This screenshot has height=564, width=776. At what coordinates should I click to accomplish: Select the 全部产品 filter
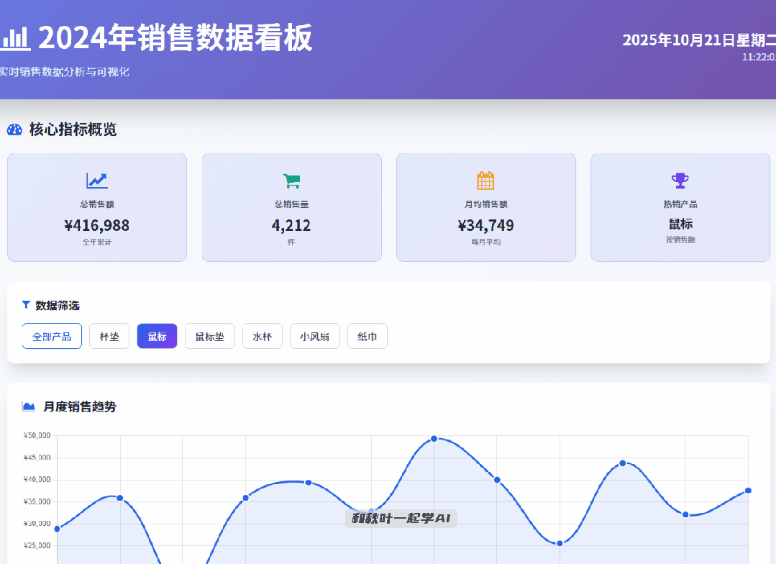pyautogui.click(x=52, y=336)
